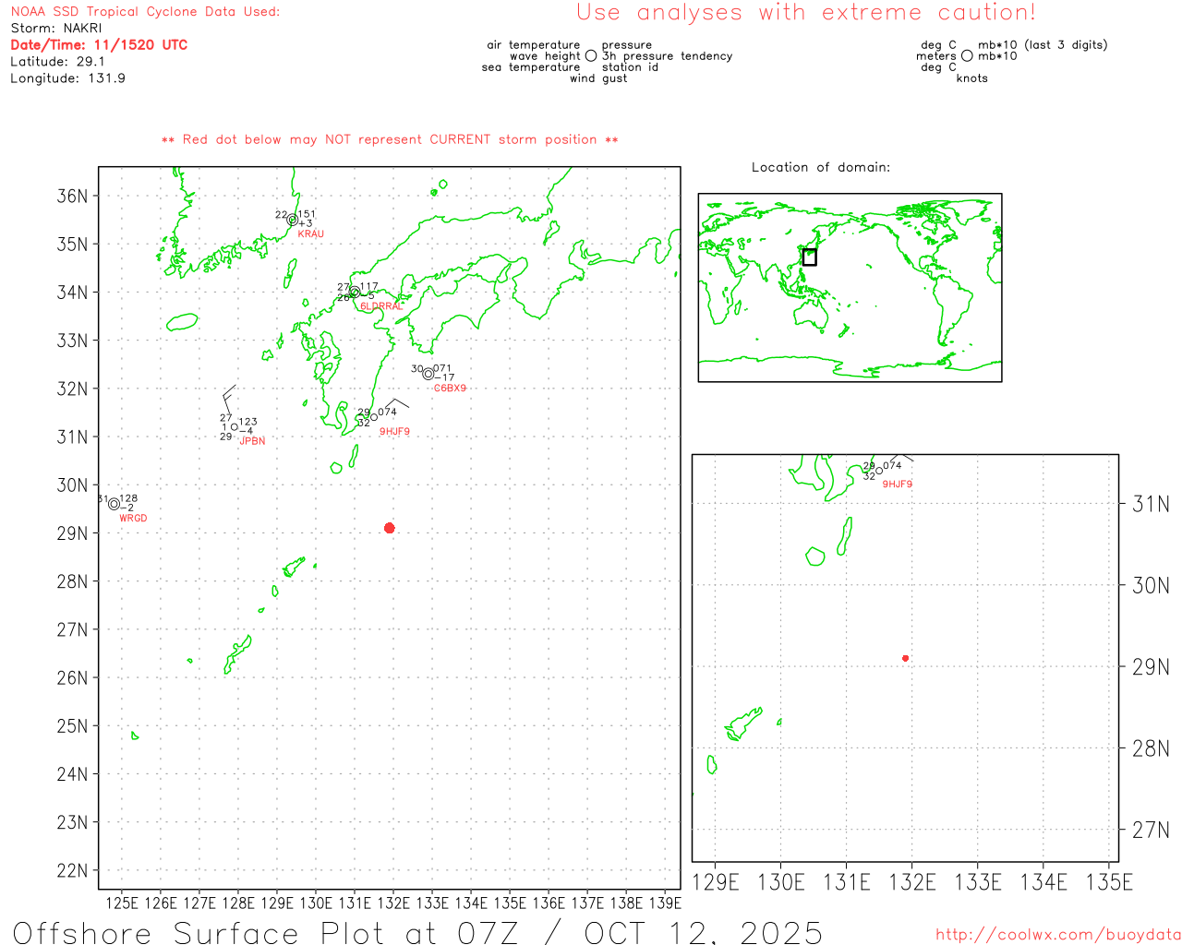Click the 9HJF9 label in zoomed inset map
Screen dimensions: 1182x945
click(897, 484)
